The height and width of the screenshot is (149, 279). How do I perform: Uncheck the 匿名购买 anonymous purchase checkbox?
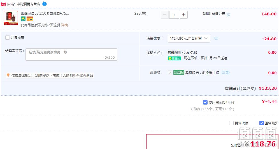pyautogui.click(x=261, y=123)
